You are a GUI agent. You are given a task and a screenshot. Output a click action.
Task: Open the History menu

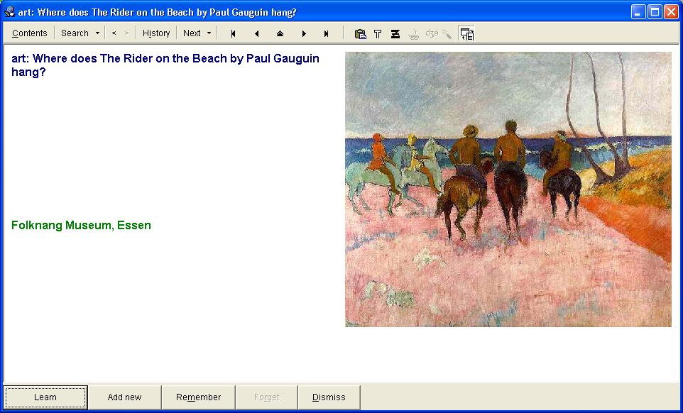point(156,33)
